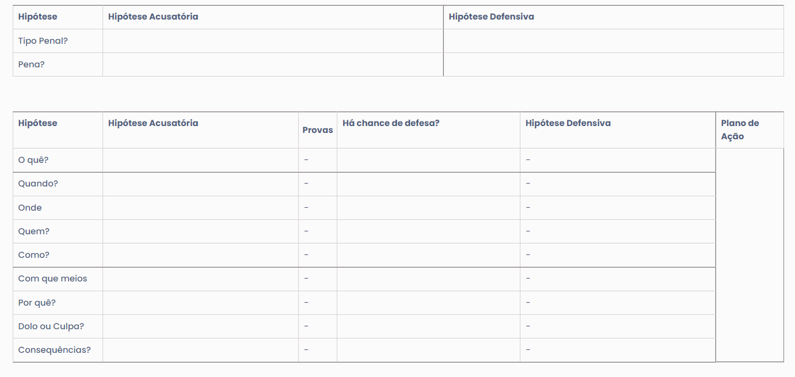Click Há chance de defesa cell in Como? row
Screen dimensions: 795x377
coord(428,255)
